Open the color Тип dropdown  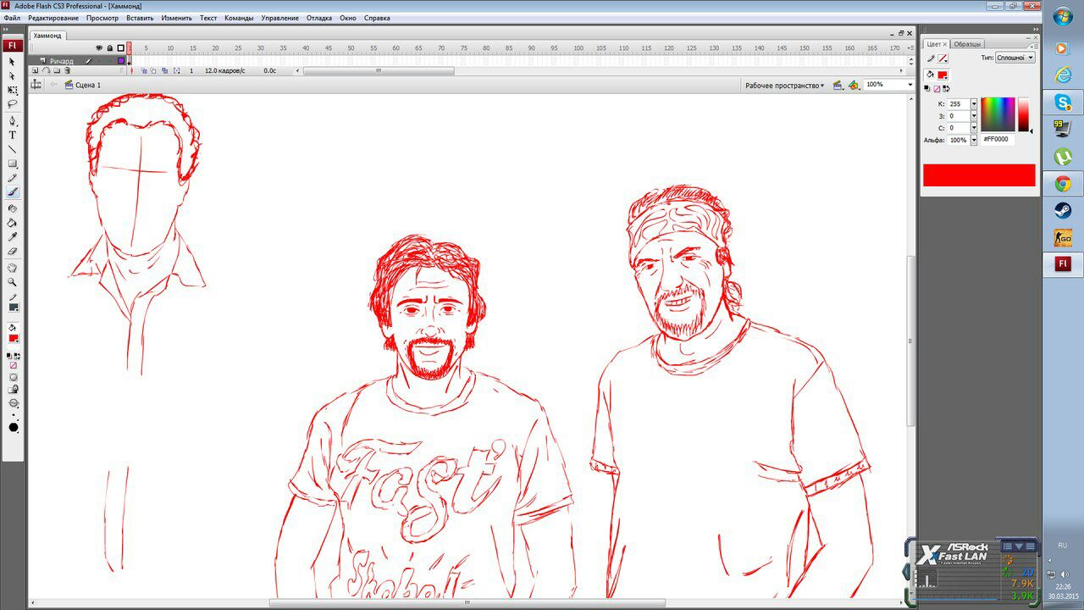1015,58
